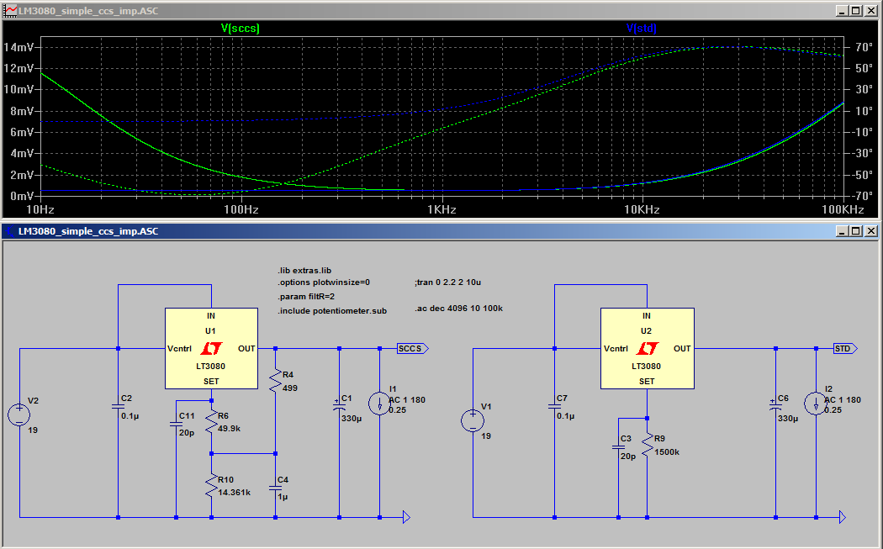This screenshot has width=883, height=549.
Task: Maximize the waveform plot window
Action: click(856, 11)
